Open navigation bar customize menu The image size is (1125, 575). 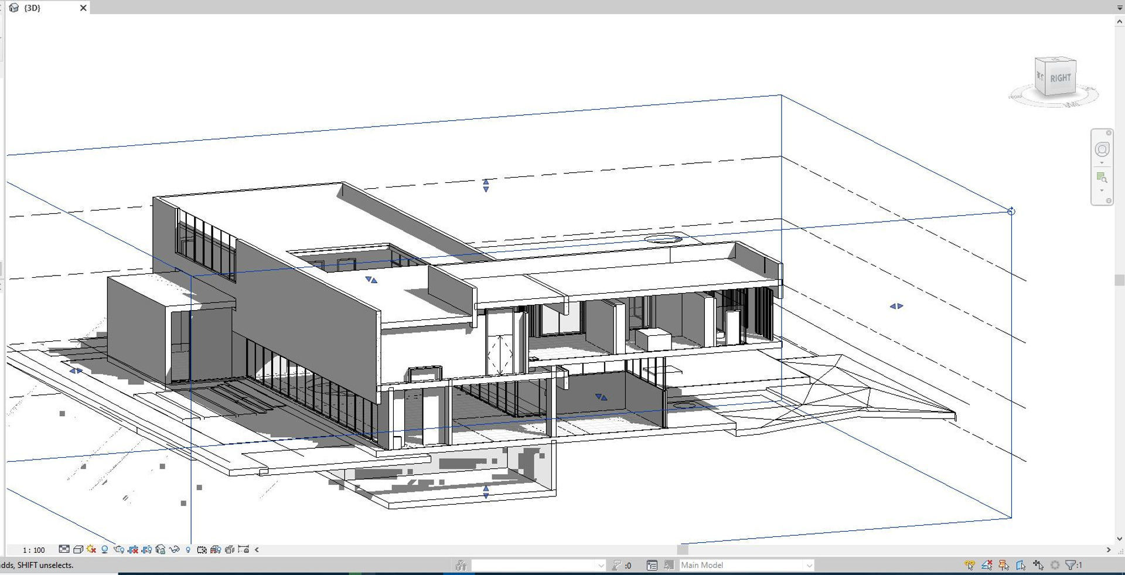(1109, 200)
